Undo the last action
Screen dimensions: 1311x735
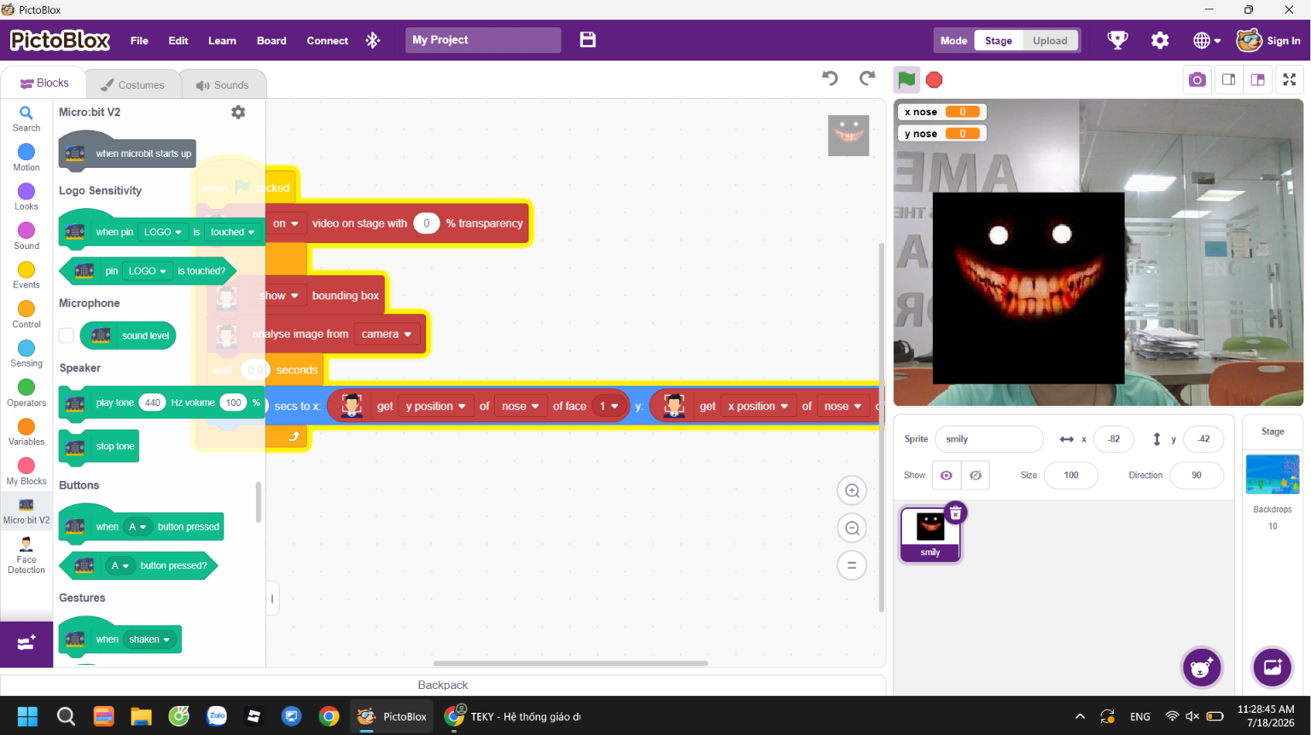[x=830, y=78]
